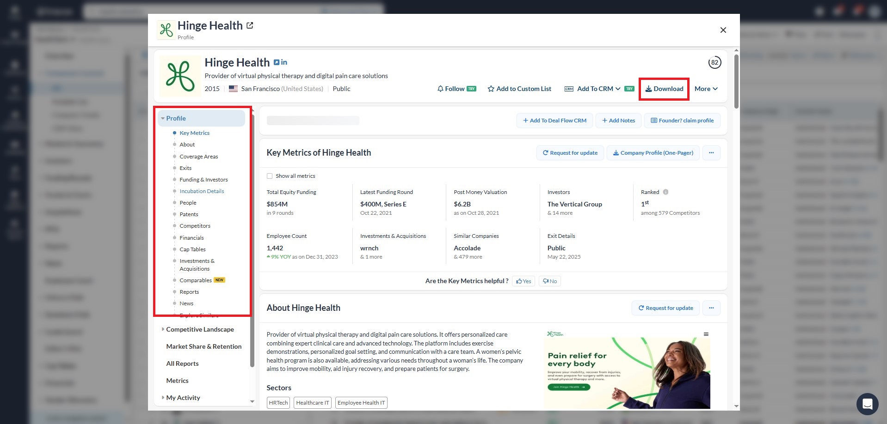Click Company Profile (One-Pager) button
This screenshot has height=424, width=887.
tap(653, 153)
